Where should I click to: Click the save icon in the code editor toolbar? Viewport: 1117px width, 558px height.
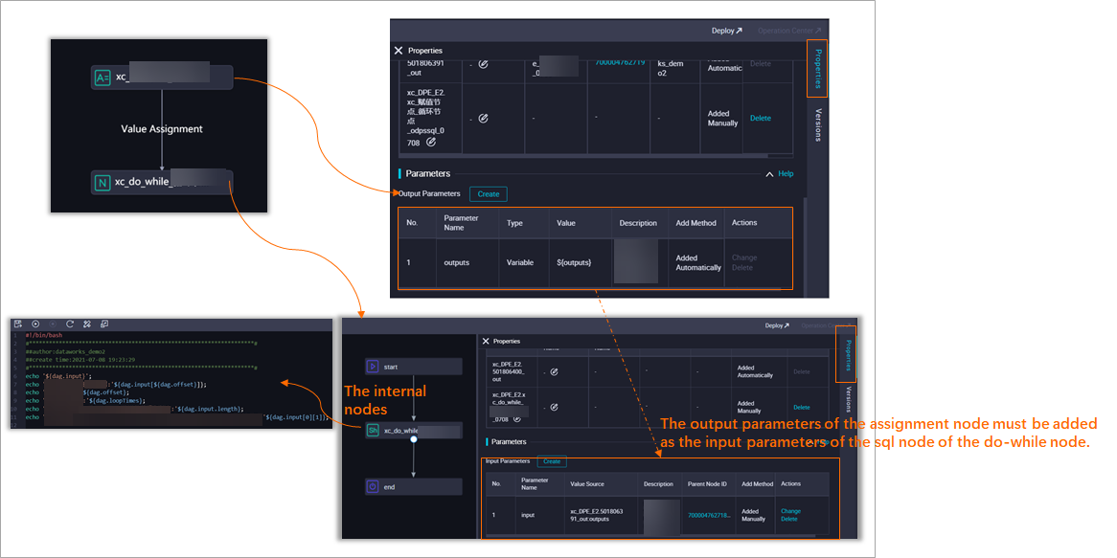click(x=18, y=324)
